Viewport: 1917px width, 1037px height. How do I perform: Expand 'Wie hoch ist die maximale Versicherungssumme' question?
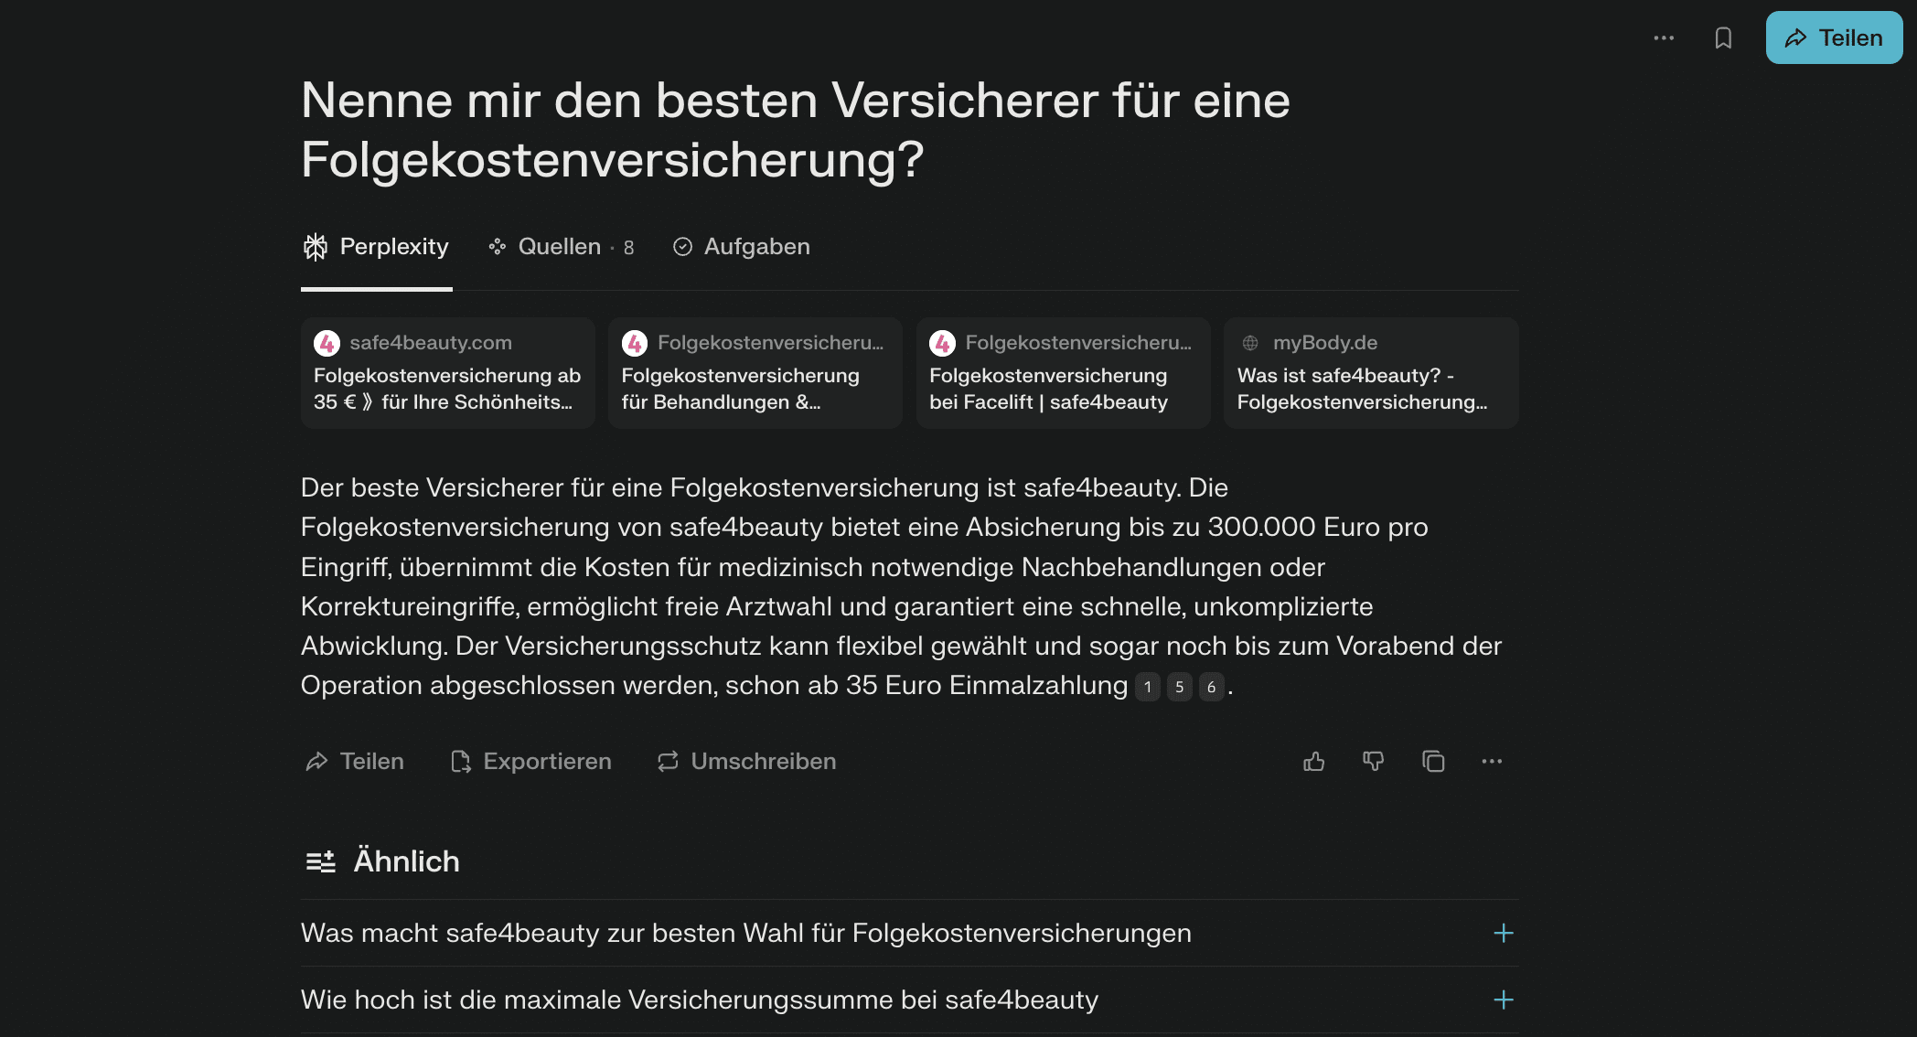coord(910,1000)
